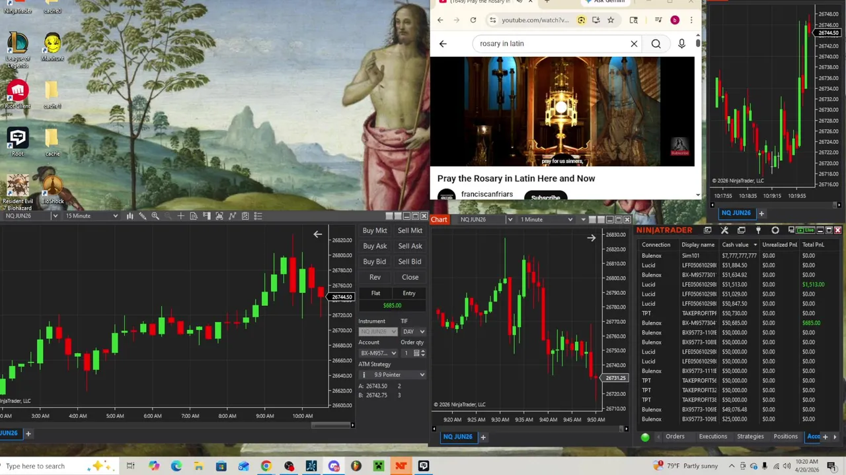846x475 pixels.
Task: Open Cash value column filter arrow
Action: [755, 245]
